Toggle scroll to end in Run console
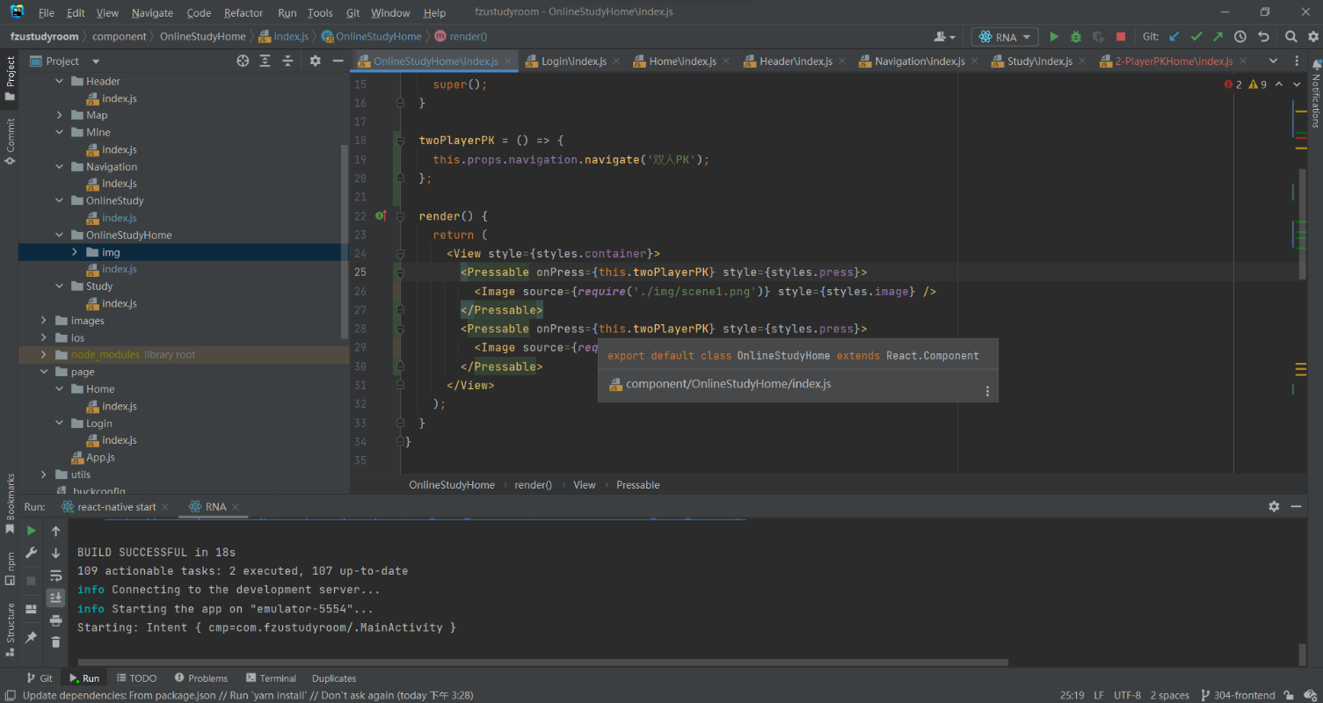Screen dimensions: 1323x703 click(55, 598)
